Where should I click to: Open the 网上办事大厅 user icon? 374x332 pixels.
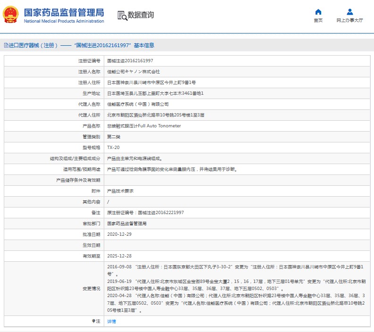coord(349,12)
